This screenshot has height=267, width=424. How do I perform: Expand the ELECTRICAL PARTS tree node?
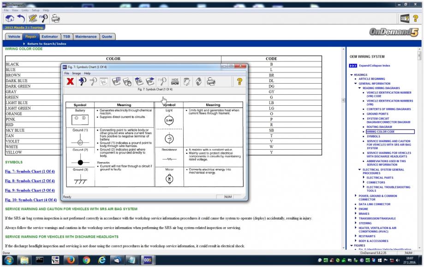click(364, 177)
